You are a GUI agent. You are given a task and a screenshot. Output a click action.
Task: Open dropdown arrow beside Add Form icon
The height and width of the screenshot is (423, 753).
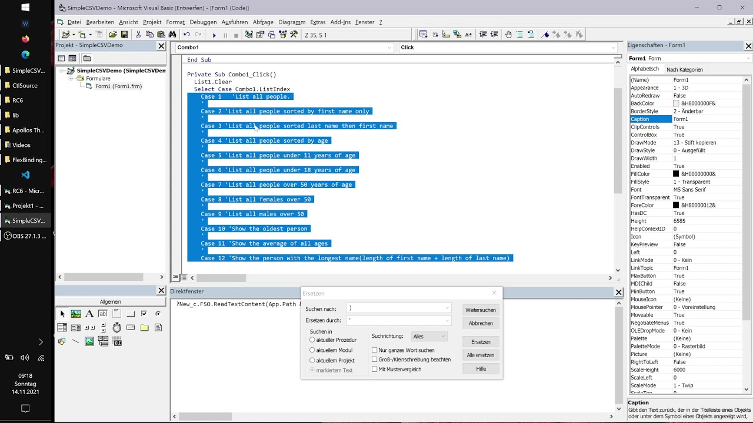90,35
